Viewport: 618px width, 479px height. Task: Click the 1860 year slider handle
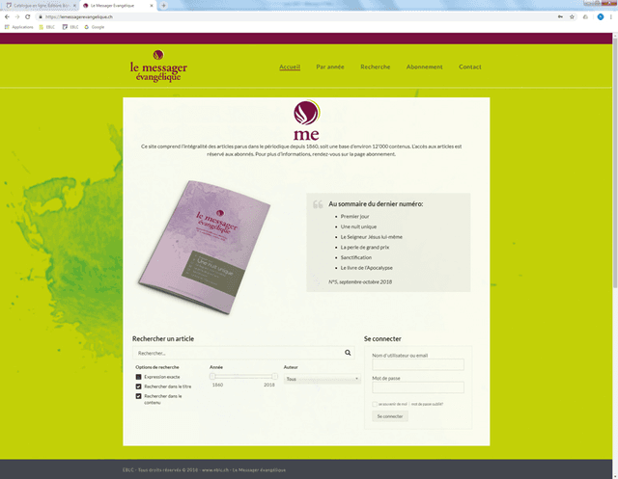(212, 376)
